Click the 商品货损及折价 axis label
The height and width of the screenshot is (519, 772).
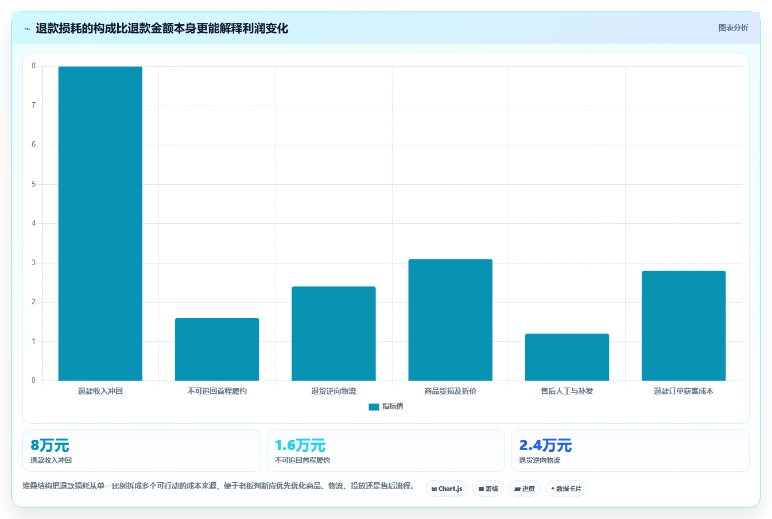[451, 391]
